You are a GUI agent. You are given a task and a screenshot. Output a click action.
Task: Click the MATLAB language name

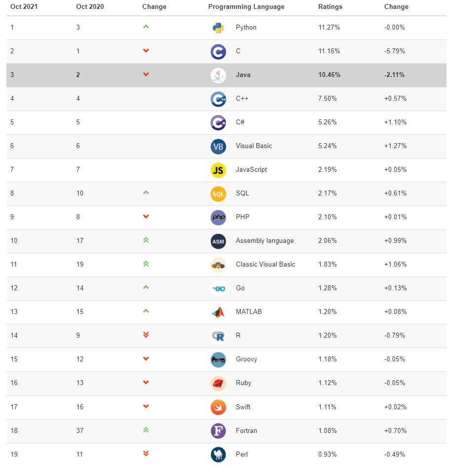point(249,312)
